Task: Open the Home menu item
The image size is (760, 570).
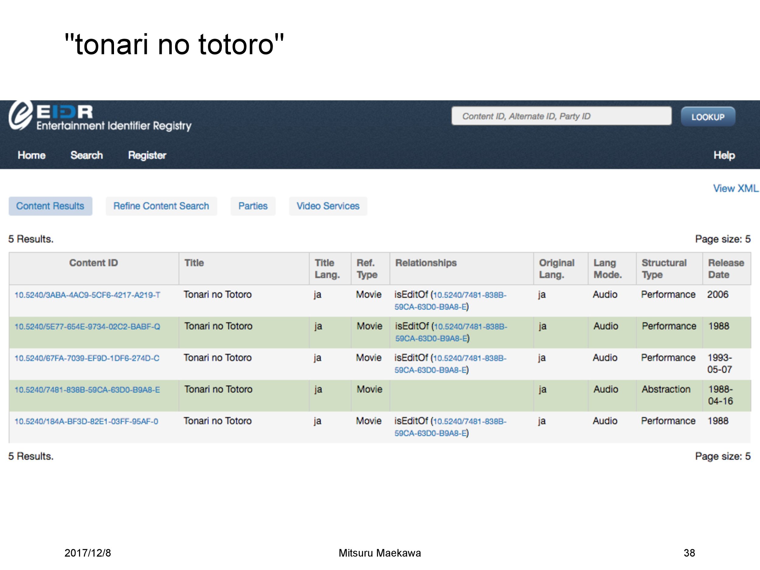Action: [32, 155]
